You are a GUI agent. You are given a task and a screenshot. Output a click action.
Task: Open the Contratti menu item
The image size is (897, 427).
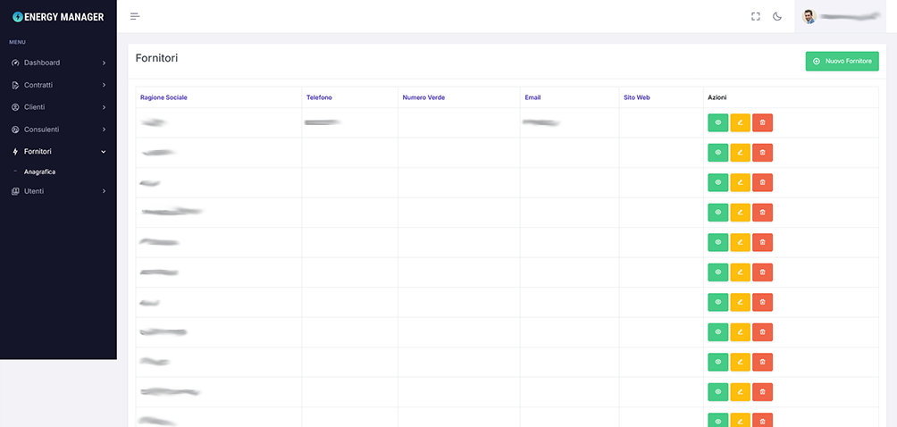tap(58, 85)
